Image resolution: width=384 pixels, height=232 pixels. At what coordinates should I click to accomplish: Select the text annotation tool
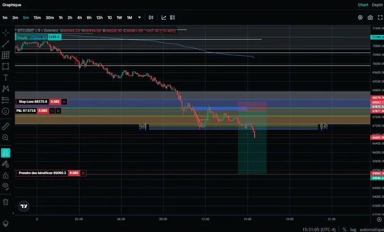(6, 77)
